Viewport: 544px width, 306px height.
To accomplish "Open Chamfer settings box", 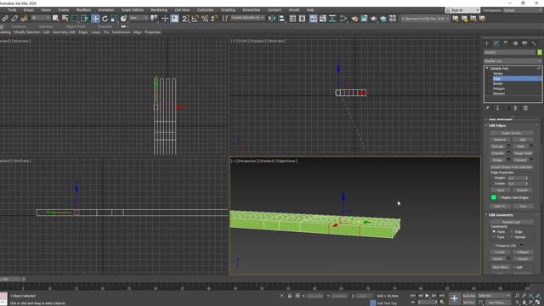I will (508, 153).
